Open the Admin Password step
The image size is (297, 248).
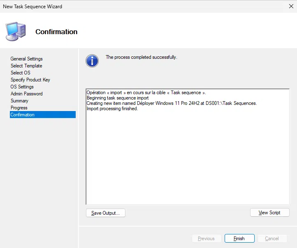tap(27, 94)
